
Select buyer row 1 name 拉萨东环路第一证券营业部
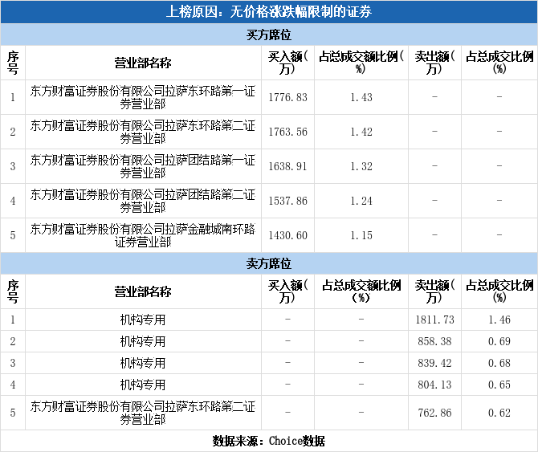click(143, 97)
